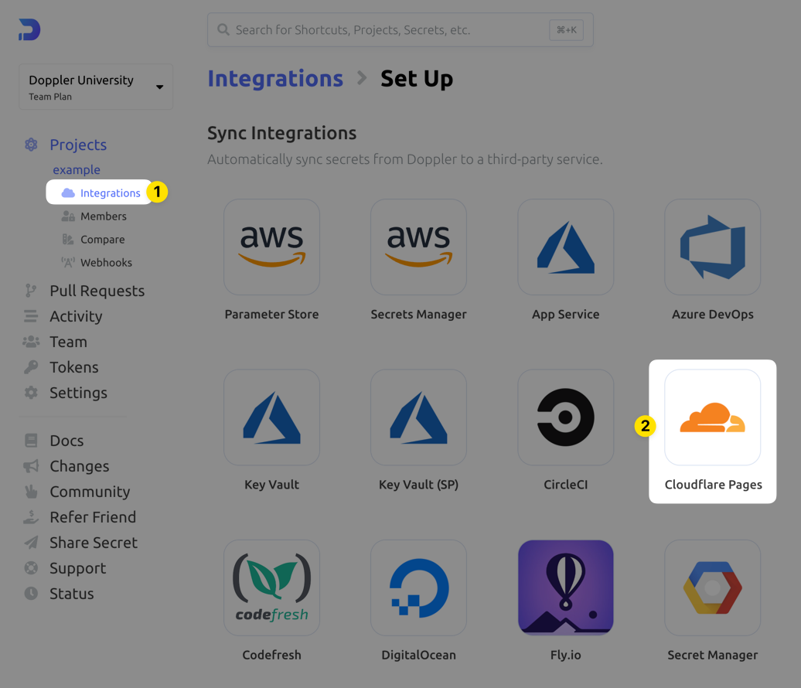Select Fly.io integration tile
This screenshot has height=688, width=801.
tap(565, 588)
